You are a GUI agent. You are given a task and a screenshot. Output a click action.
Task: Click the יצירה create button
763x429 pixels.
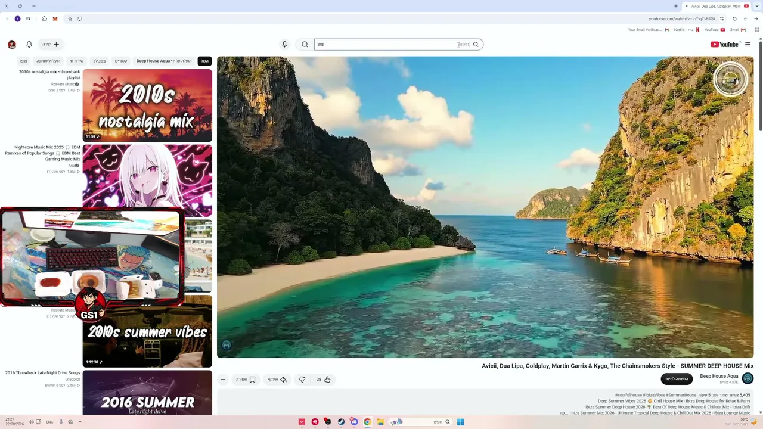(51, 44)
